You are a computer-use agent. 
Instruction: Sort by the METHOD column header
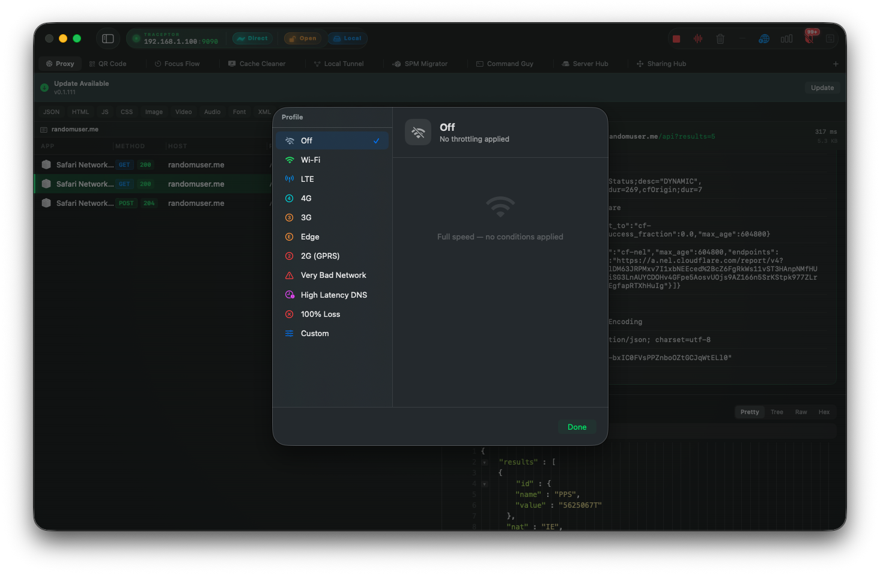130,146
